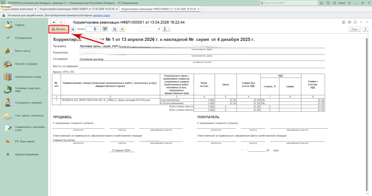Send by email via envelope icon

tap(122, 29)
